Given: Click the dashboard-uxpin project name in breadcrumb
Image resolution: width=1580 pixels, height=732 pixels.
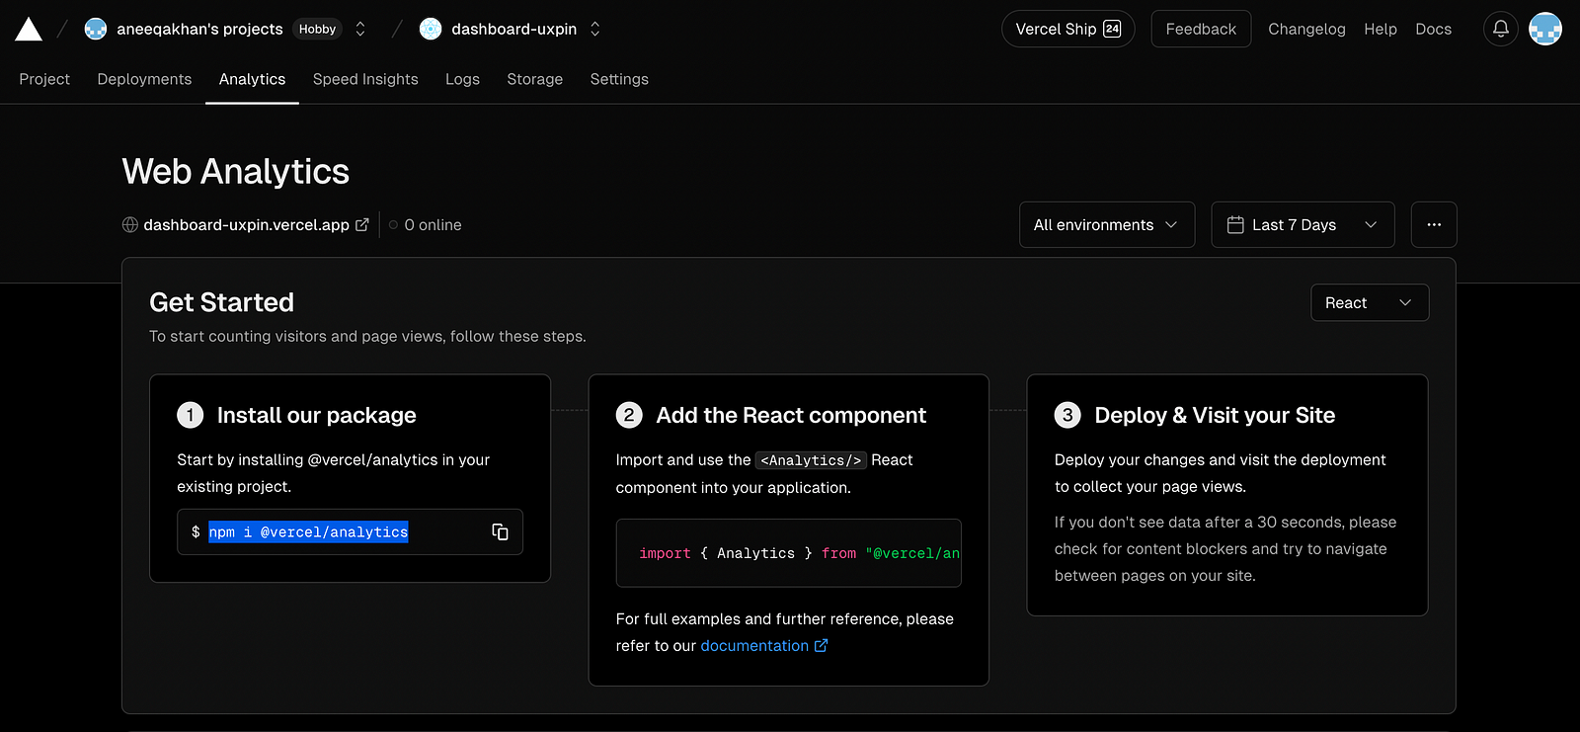Looking at the screenshot, I should click(x=513, y=29).
